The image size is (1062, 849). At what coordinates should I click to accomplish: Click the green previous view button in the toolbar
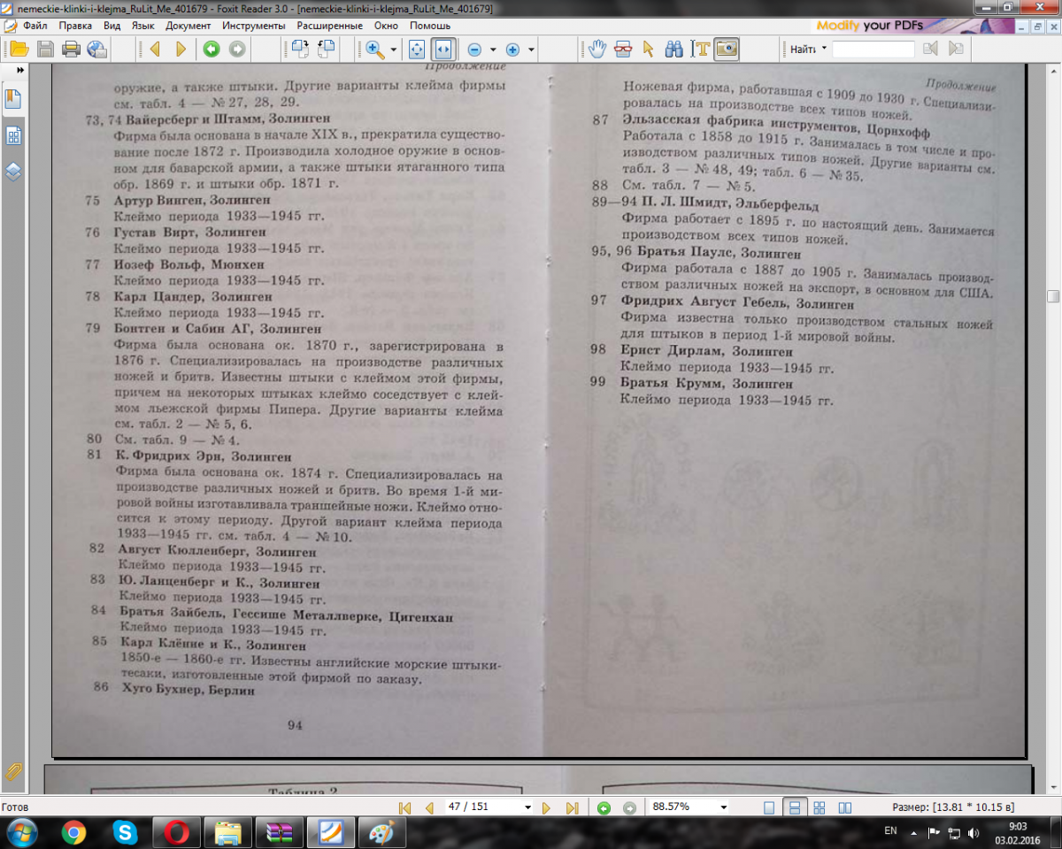coord(211,50)
